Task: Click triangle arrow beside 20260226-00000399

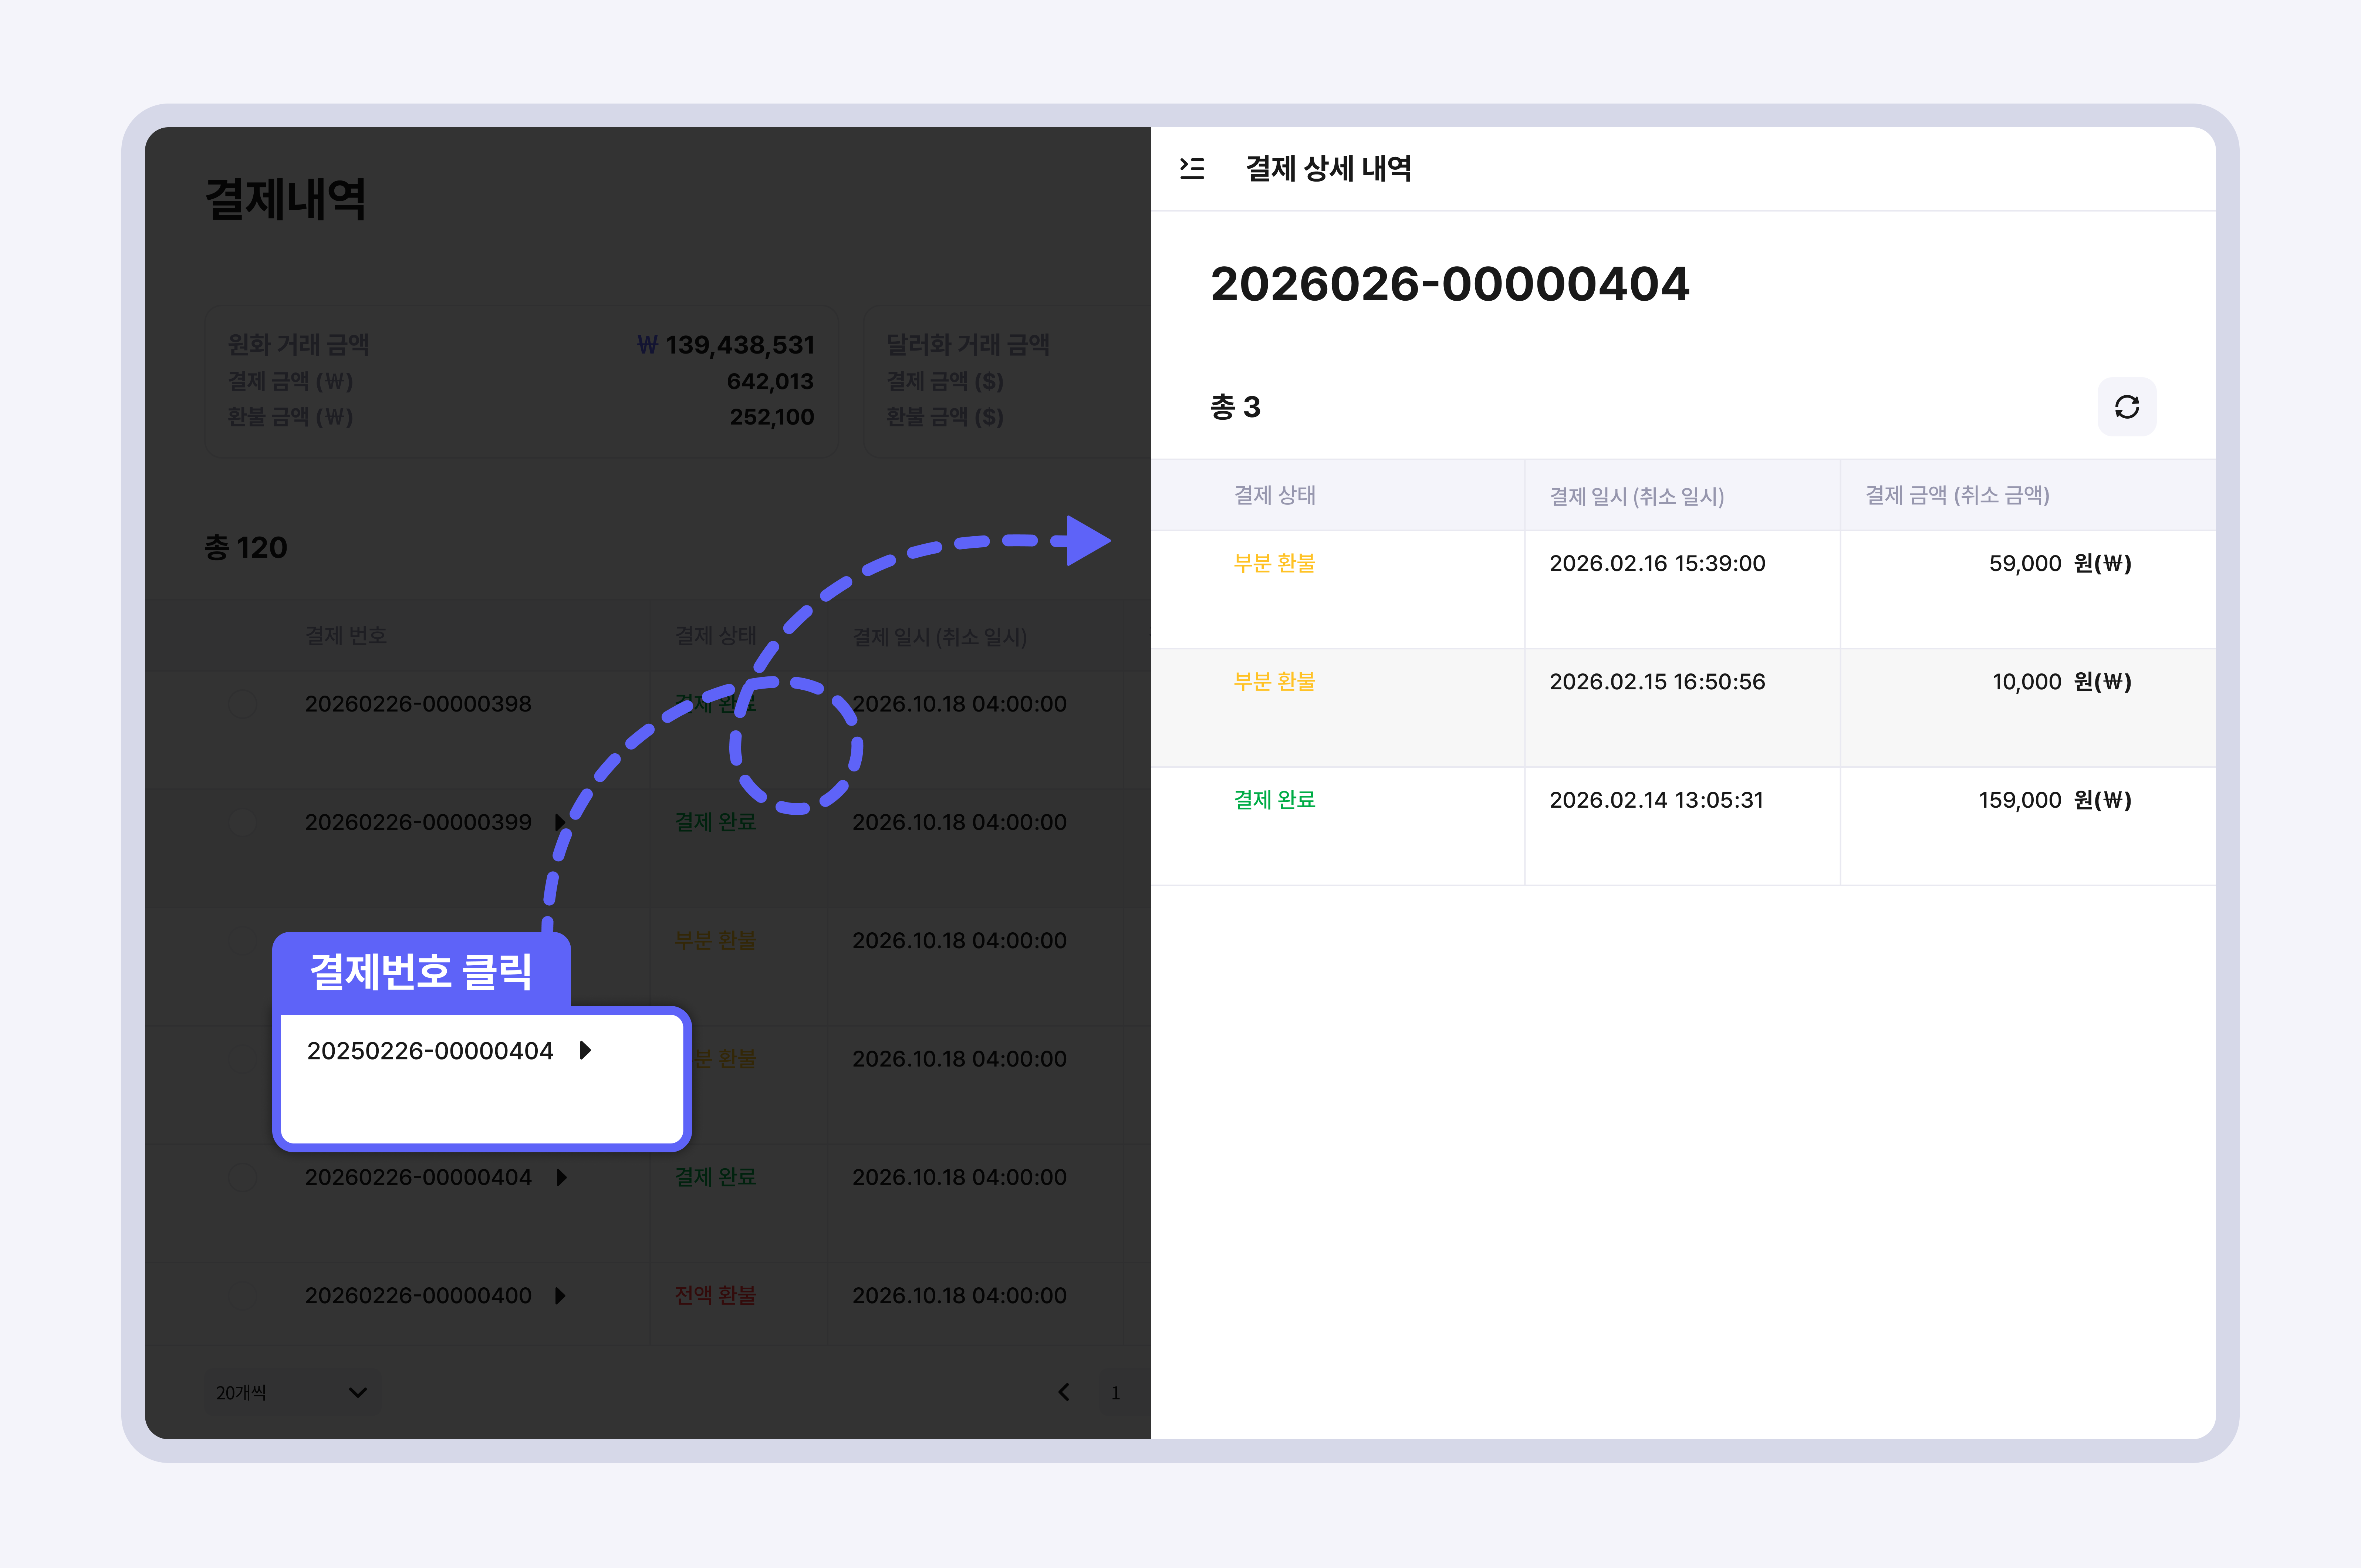Action: coord(560,822)
